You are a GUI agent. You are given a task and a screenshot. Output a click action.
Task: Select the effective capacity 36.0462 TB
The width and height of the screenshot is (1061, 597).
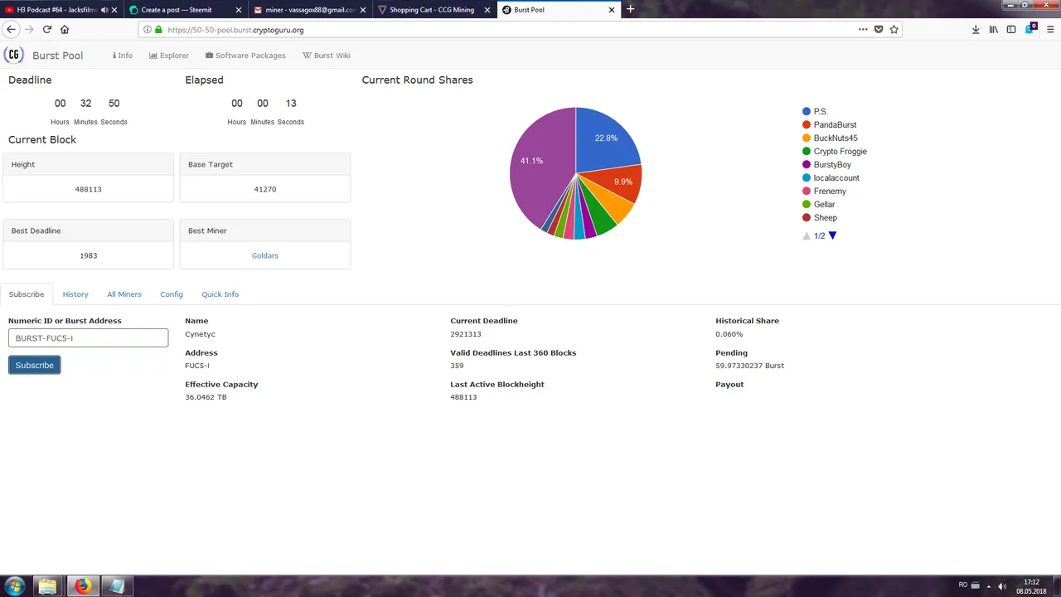pos(206,397)
